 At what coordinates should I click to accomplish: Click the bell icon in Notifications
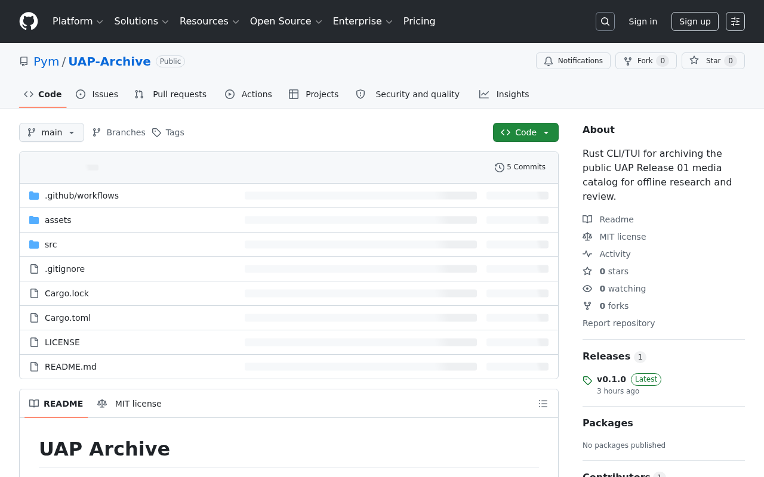tap(549, 61)
